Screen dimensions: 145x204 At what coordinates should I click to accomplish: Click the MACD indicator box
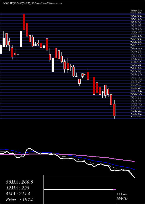tap(80, 189)
